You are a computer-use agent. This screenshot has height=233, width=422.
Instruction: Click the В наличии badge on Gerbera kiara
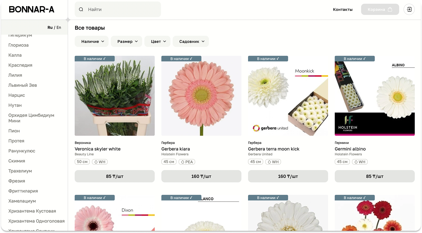pyautogui.click(x=181, y=59)
